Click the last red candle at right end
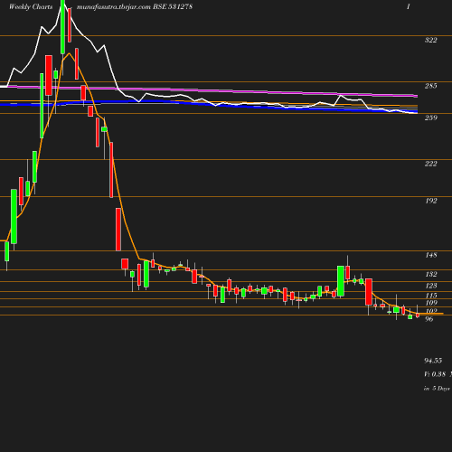The width and height of the screenshot is (452, 452). coord(418,315)
